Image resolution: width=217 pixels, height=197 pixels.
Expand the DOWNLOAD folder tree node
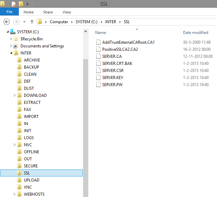(x=14, y=95)
